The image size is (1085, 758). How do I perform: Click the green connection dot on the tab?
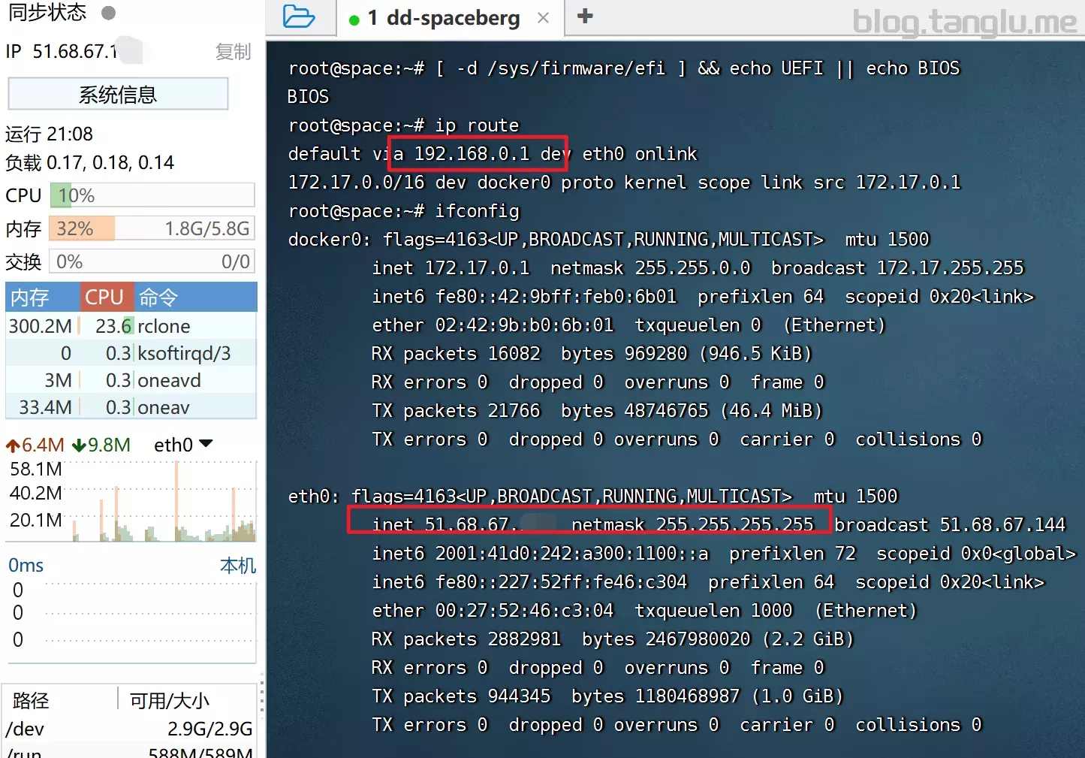[x=354, y=20]
